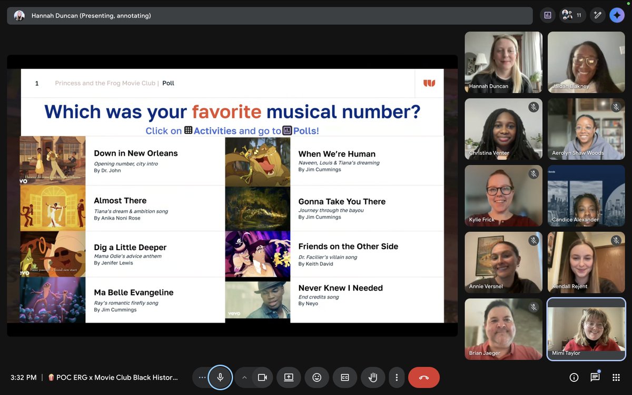Open the chat messages icon
The image size is (632, 395).
[595, 377]
